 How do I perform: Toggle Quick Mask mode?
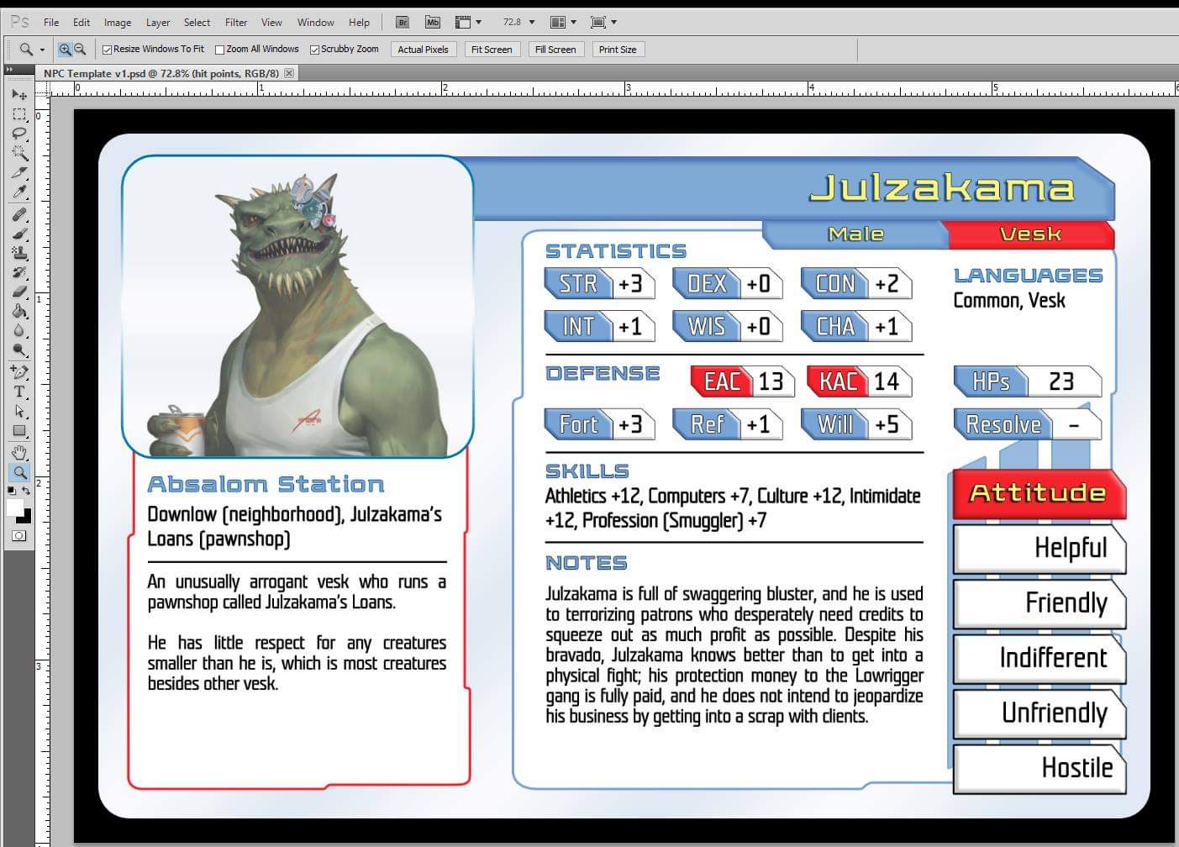pos(19,535)
